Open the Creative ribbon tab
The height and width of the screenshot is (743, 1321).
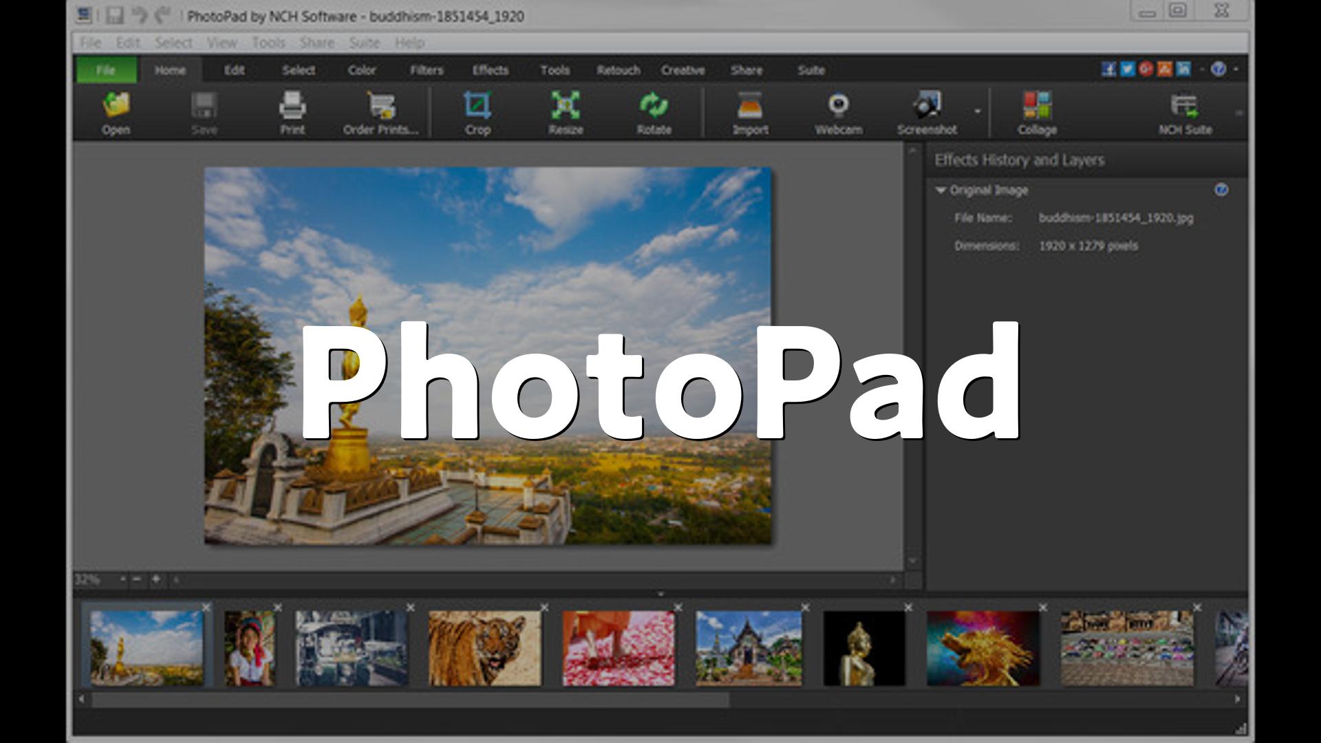683,70
